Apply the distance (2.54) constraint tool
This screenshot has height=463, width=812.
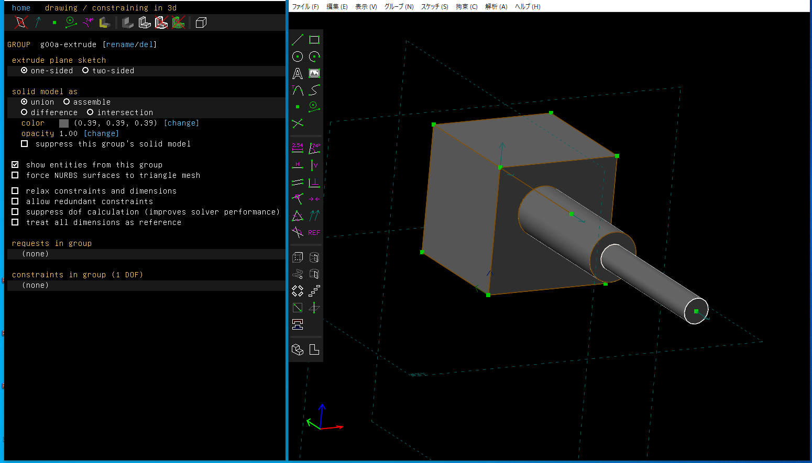298,148
